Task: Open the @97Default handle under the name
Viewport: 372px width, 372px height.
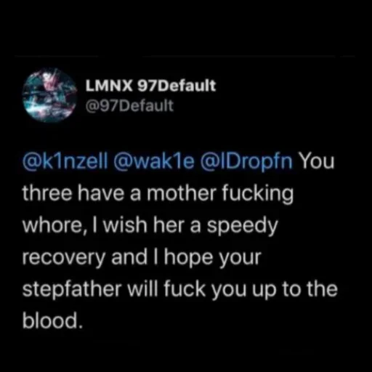Action: (129, 105)
